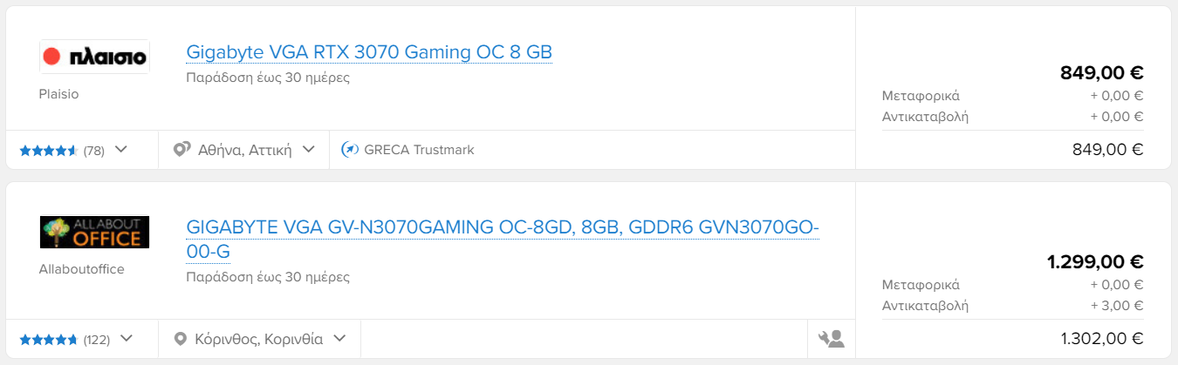Click the Plaisio star rating icons
The image size is (1178, 365).
click(49, 151)
